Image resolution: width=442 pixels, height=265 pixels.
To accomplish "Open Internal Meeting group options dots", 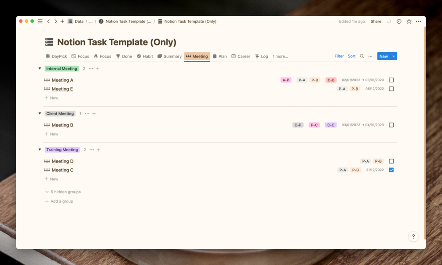I will point(91,69).
